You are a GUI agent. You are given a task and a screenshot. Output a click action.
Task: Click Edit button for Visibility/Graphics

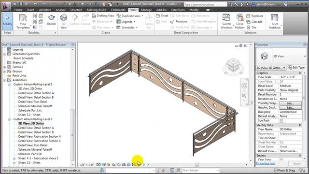point(290,103)
